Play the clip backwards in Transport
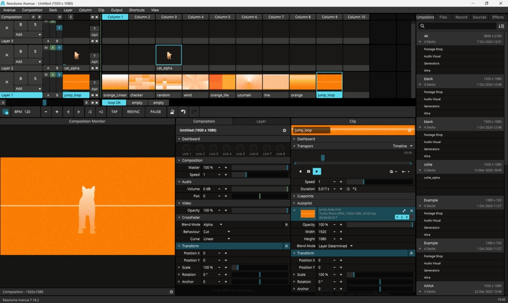Image resolution: width=508 pixels, height=303 pixels. (300, 172)
